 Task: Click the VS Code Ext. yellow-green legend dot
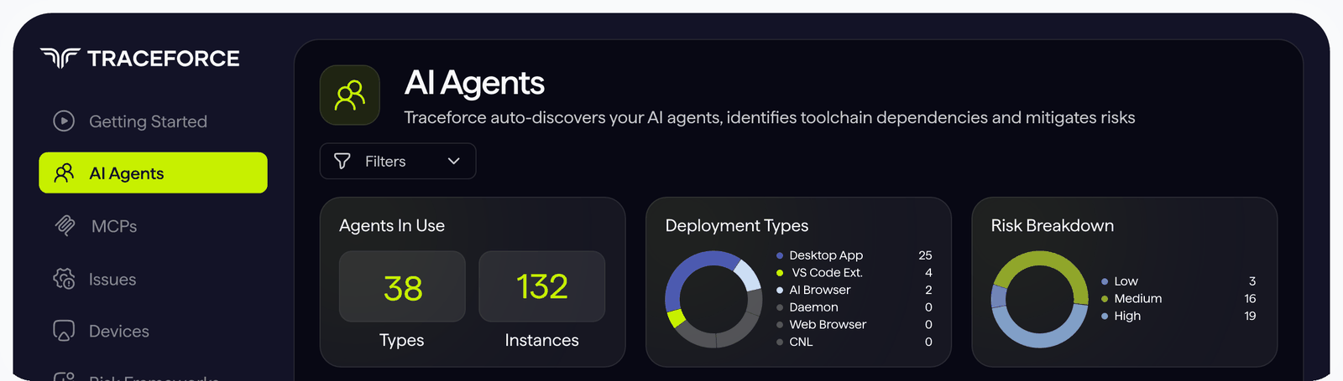780,273
